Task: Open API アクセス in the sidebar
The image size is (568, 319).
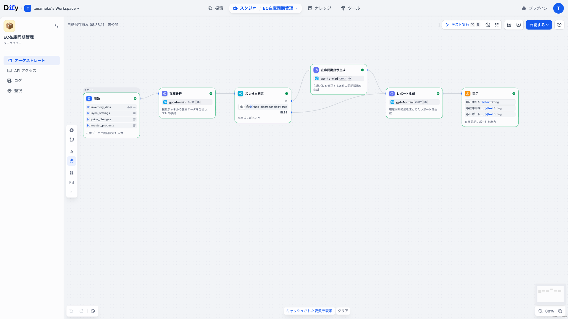Action: [25, 71]
